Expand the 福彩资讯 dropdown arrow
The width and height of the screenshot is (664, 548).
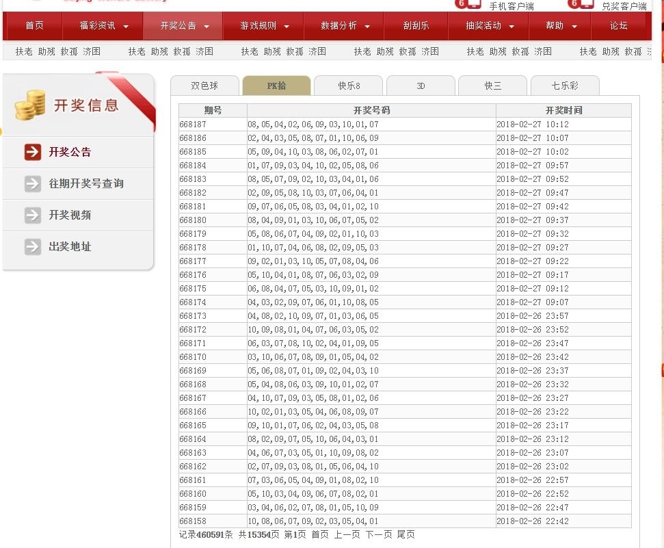126,26
